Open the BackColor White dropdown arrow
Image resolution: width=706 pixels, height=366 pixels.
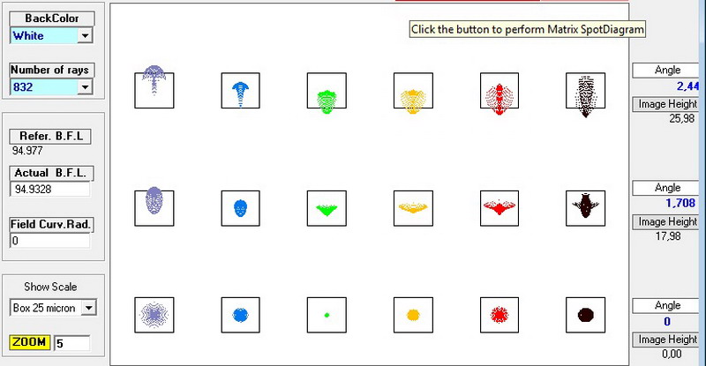[x=85, y=35]
